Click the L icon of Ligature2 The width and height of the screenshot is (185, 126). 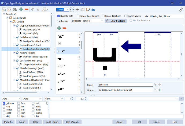21,29
